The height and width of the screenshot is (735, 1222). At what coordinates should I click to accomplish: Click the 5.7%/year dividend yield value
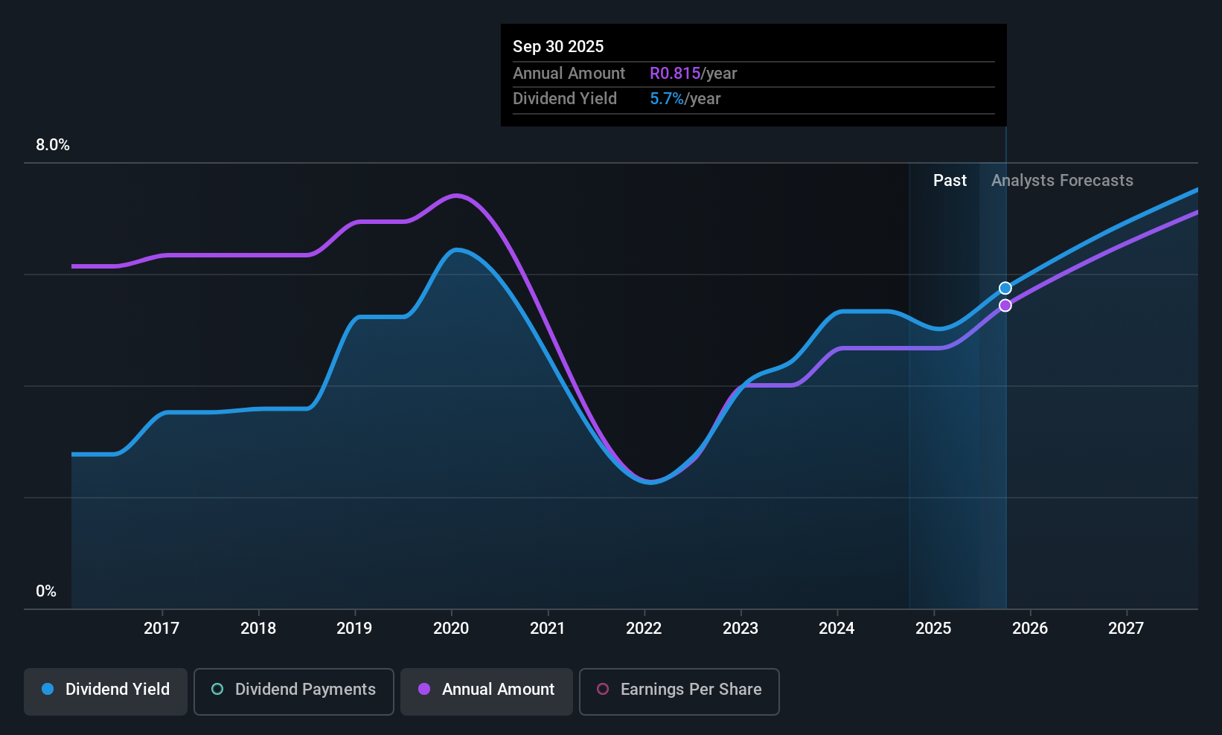pyautogui.click(x=685, y=99)
